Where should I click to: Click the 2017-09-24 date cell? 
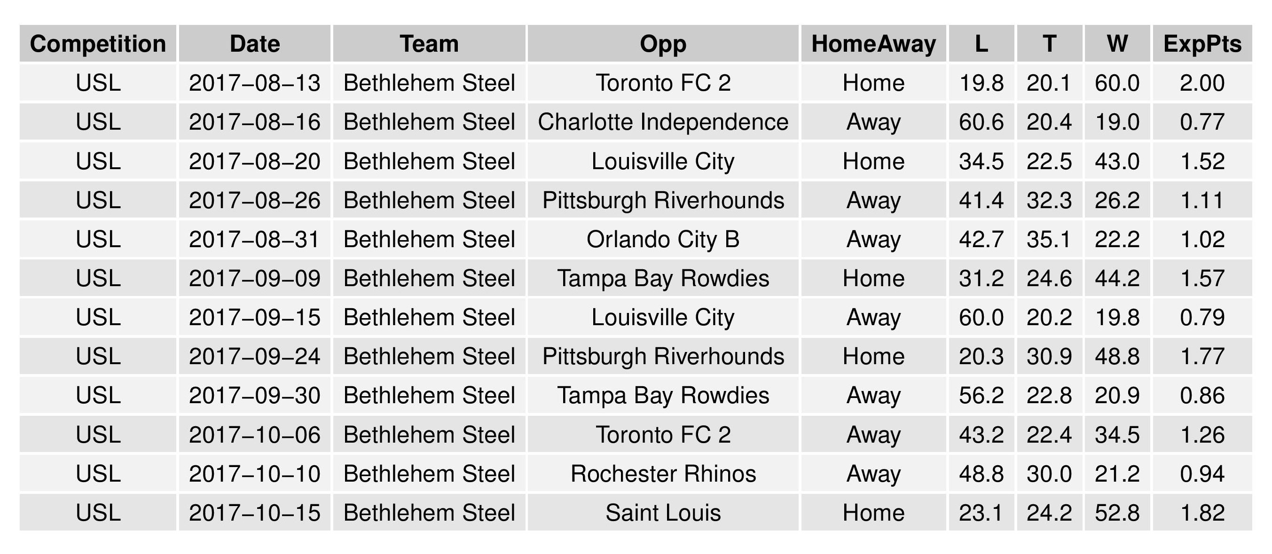pyautogui.click(x=254, y=357)
